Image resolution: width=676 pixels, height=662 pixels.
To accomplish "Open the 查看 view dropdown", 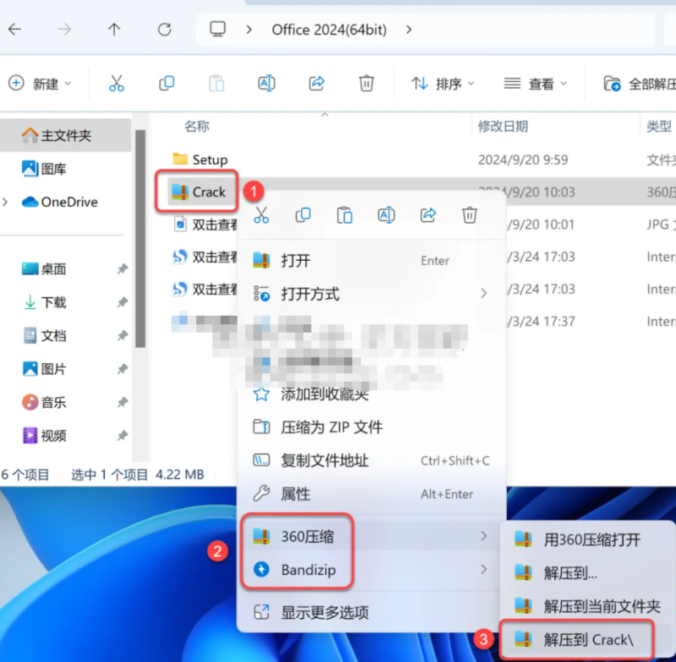I will [536, 83].
